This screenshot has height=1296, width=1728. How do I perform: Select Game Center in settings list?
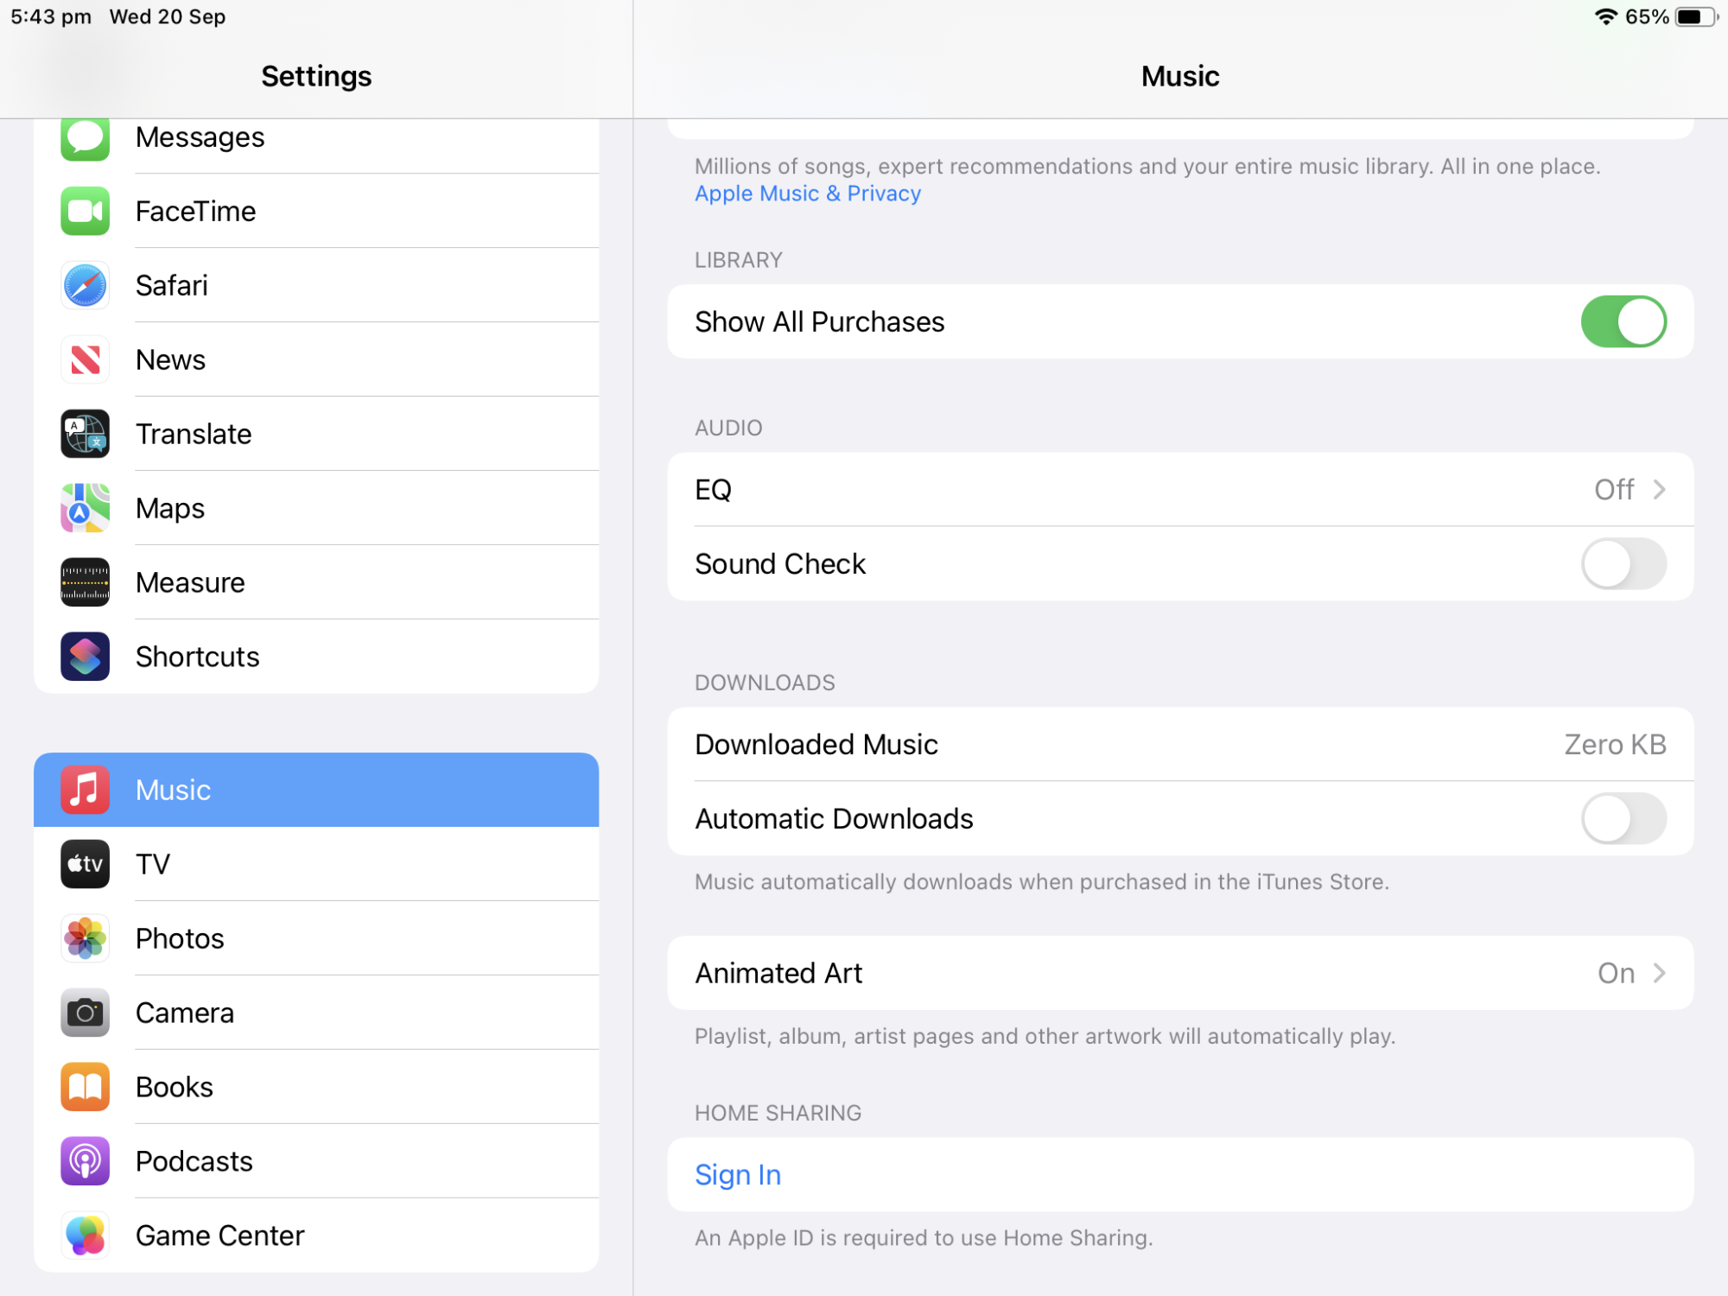coord(219,1236)
